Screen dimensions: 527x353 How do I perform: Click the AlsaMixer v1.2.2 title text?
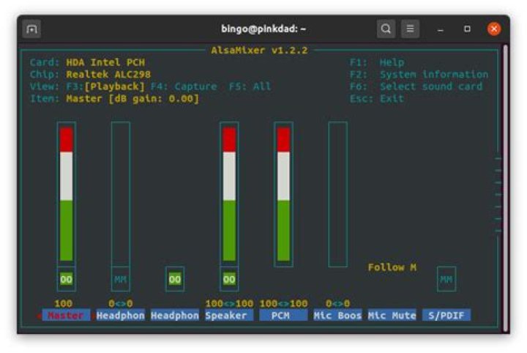click(x=259, y=51)
